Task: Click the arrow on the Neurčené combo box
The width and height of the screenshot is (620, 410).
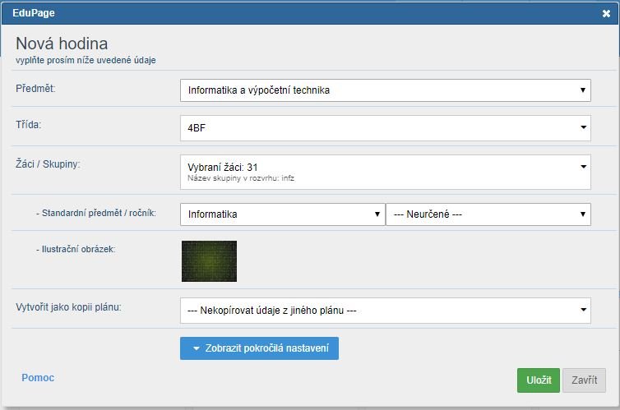Action: pyautogui.click(x=582, y=214)
